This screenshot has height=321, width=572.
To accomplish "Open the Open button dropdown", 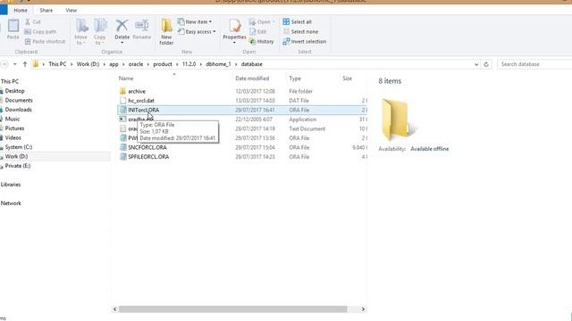I will [x=262, y=21].
